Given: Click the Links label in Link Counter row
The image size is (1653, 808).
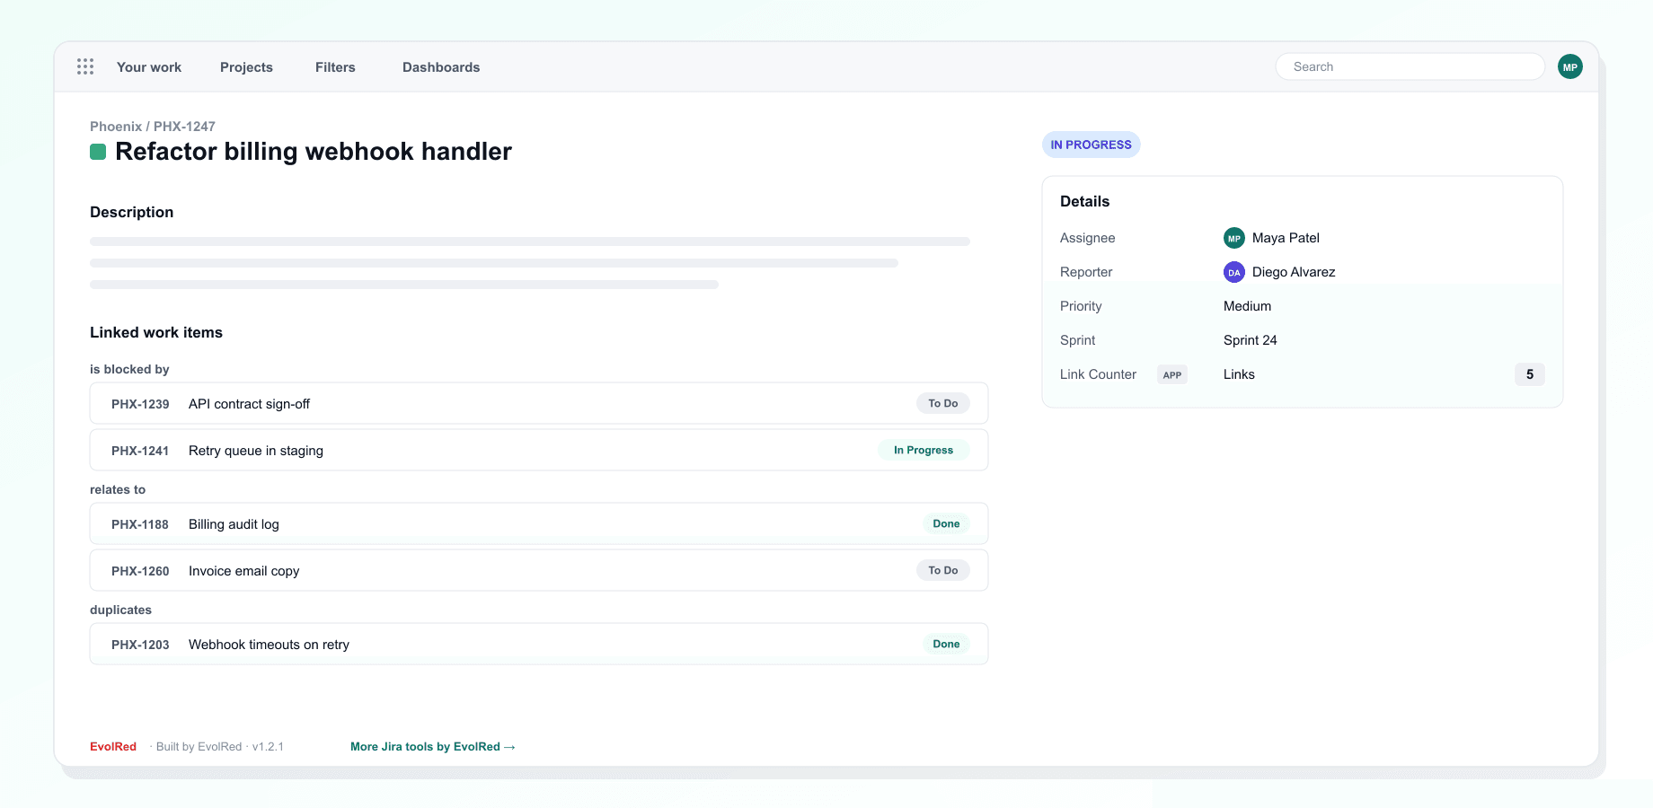Looking at the screenshot, I should pos(1239,374).
